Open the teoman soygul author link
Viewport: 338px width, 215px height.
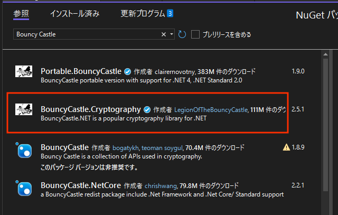(162, 148)
